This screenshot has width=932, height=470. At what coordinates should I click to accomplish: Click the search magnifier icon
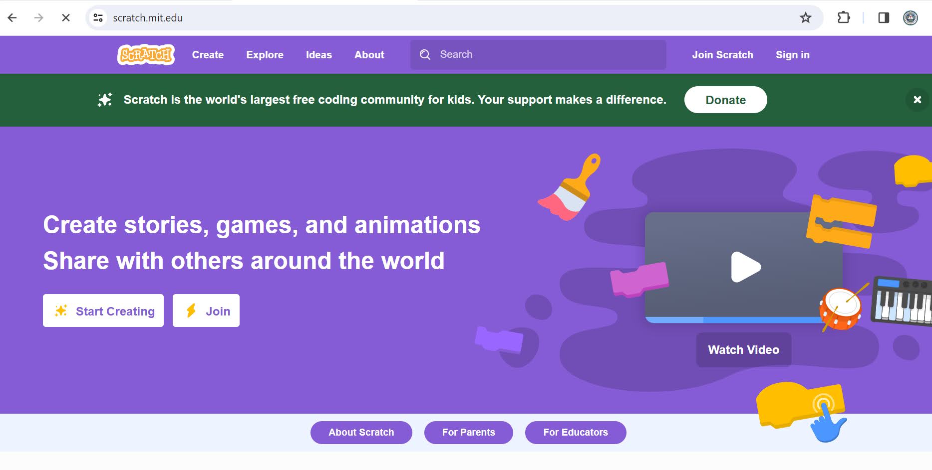click(425, 54)
